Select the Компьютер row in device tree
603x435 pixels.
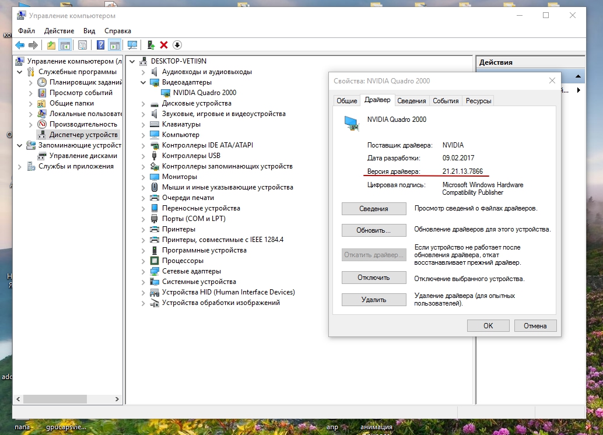(x=181, y=135)
